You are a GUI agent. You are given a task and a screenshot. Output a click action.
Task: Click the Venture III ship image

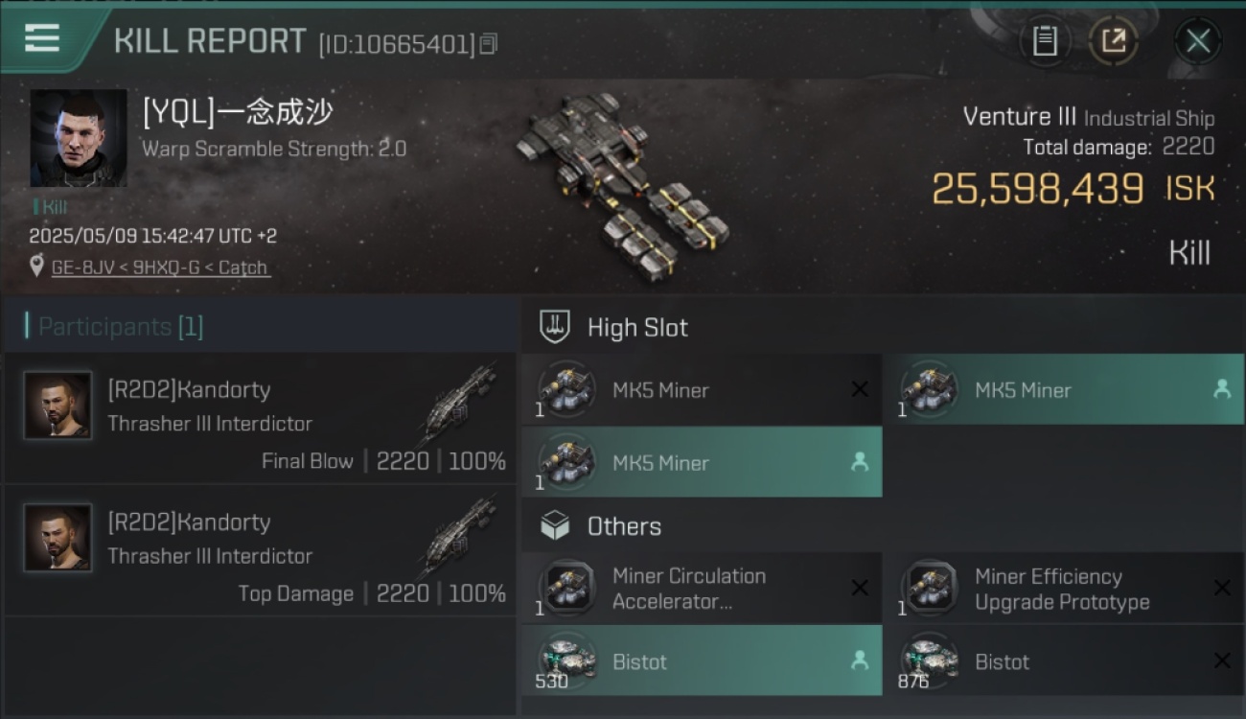(x=623, y=182)
